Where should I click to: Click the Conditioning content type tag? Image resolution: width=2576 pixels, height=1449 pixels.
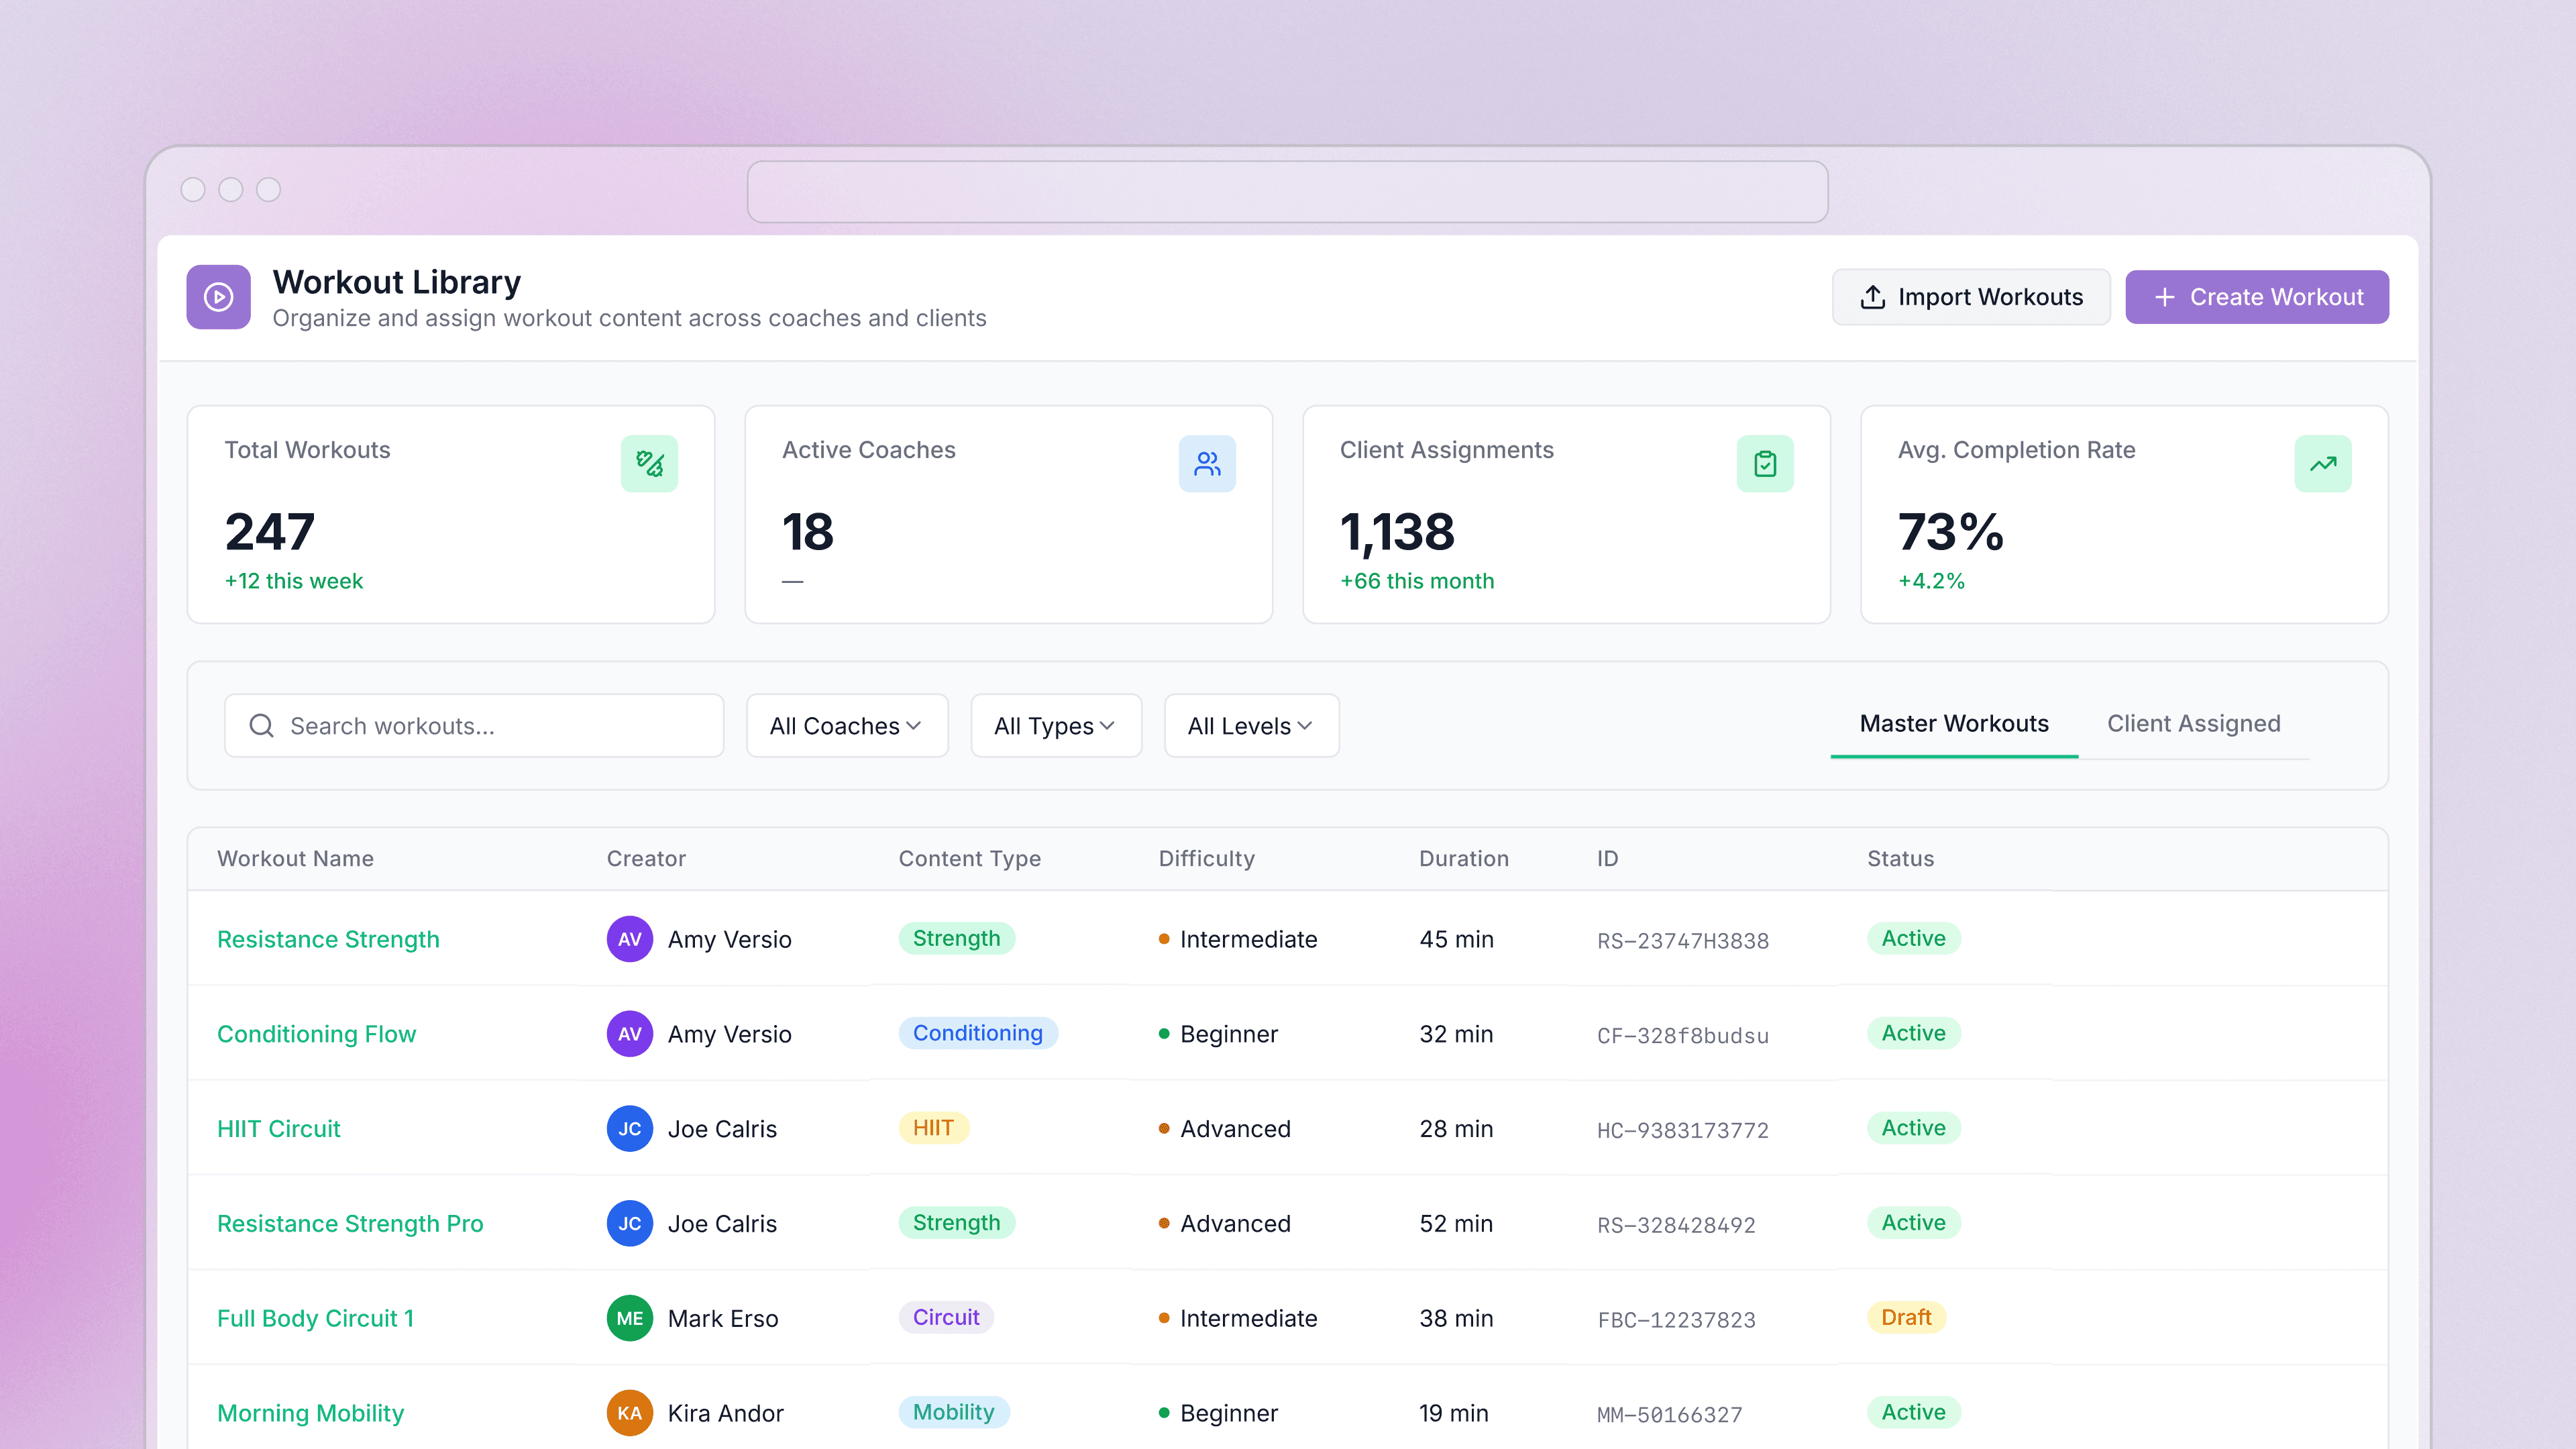(x=977, y=1033)
